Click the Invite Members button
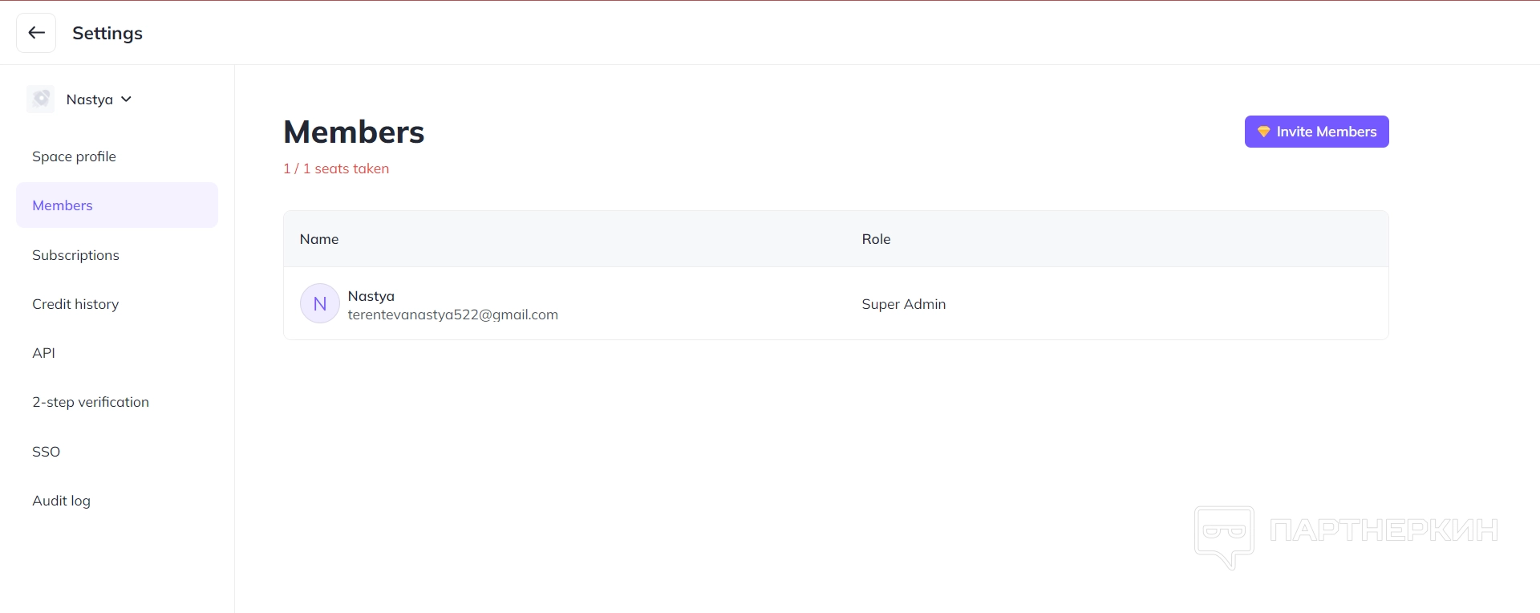Image resolution: width=1540 pixels, height=613 pixels. (1316, 132)
